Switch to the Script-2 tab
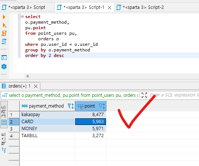The image size is (199, 166). (x=140, y=7)
